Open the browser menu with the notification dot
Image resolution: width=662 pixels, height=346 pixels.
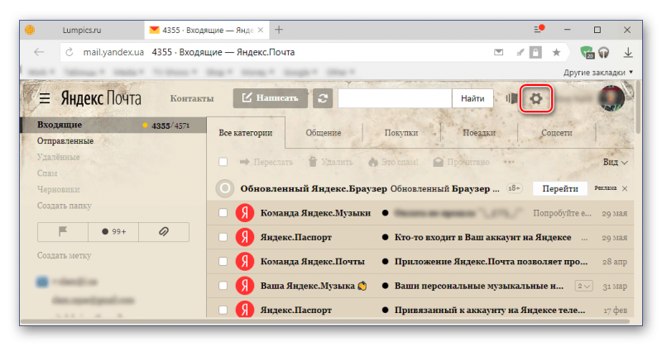pos(539,29)
